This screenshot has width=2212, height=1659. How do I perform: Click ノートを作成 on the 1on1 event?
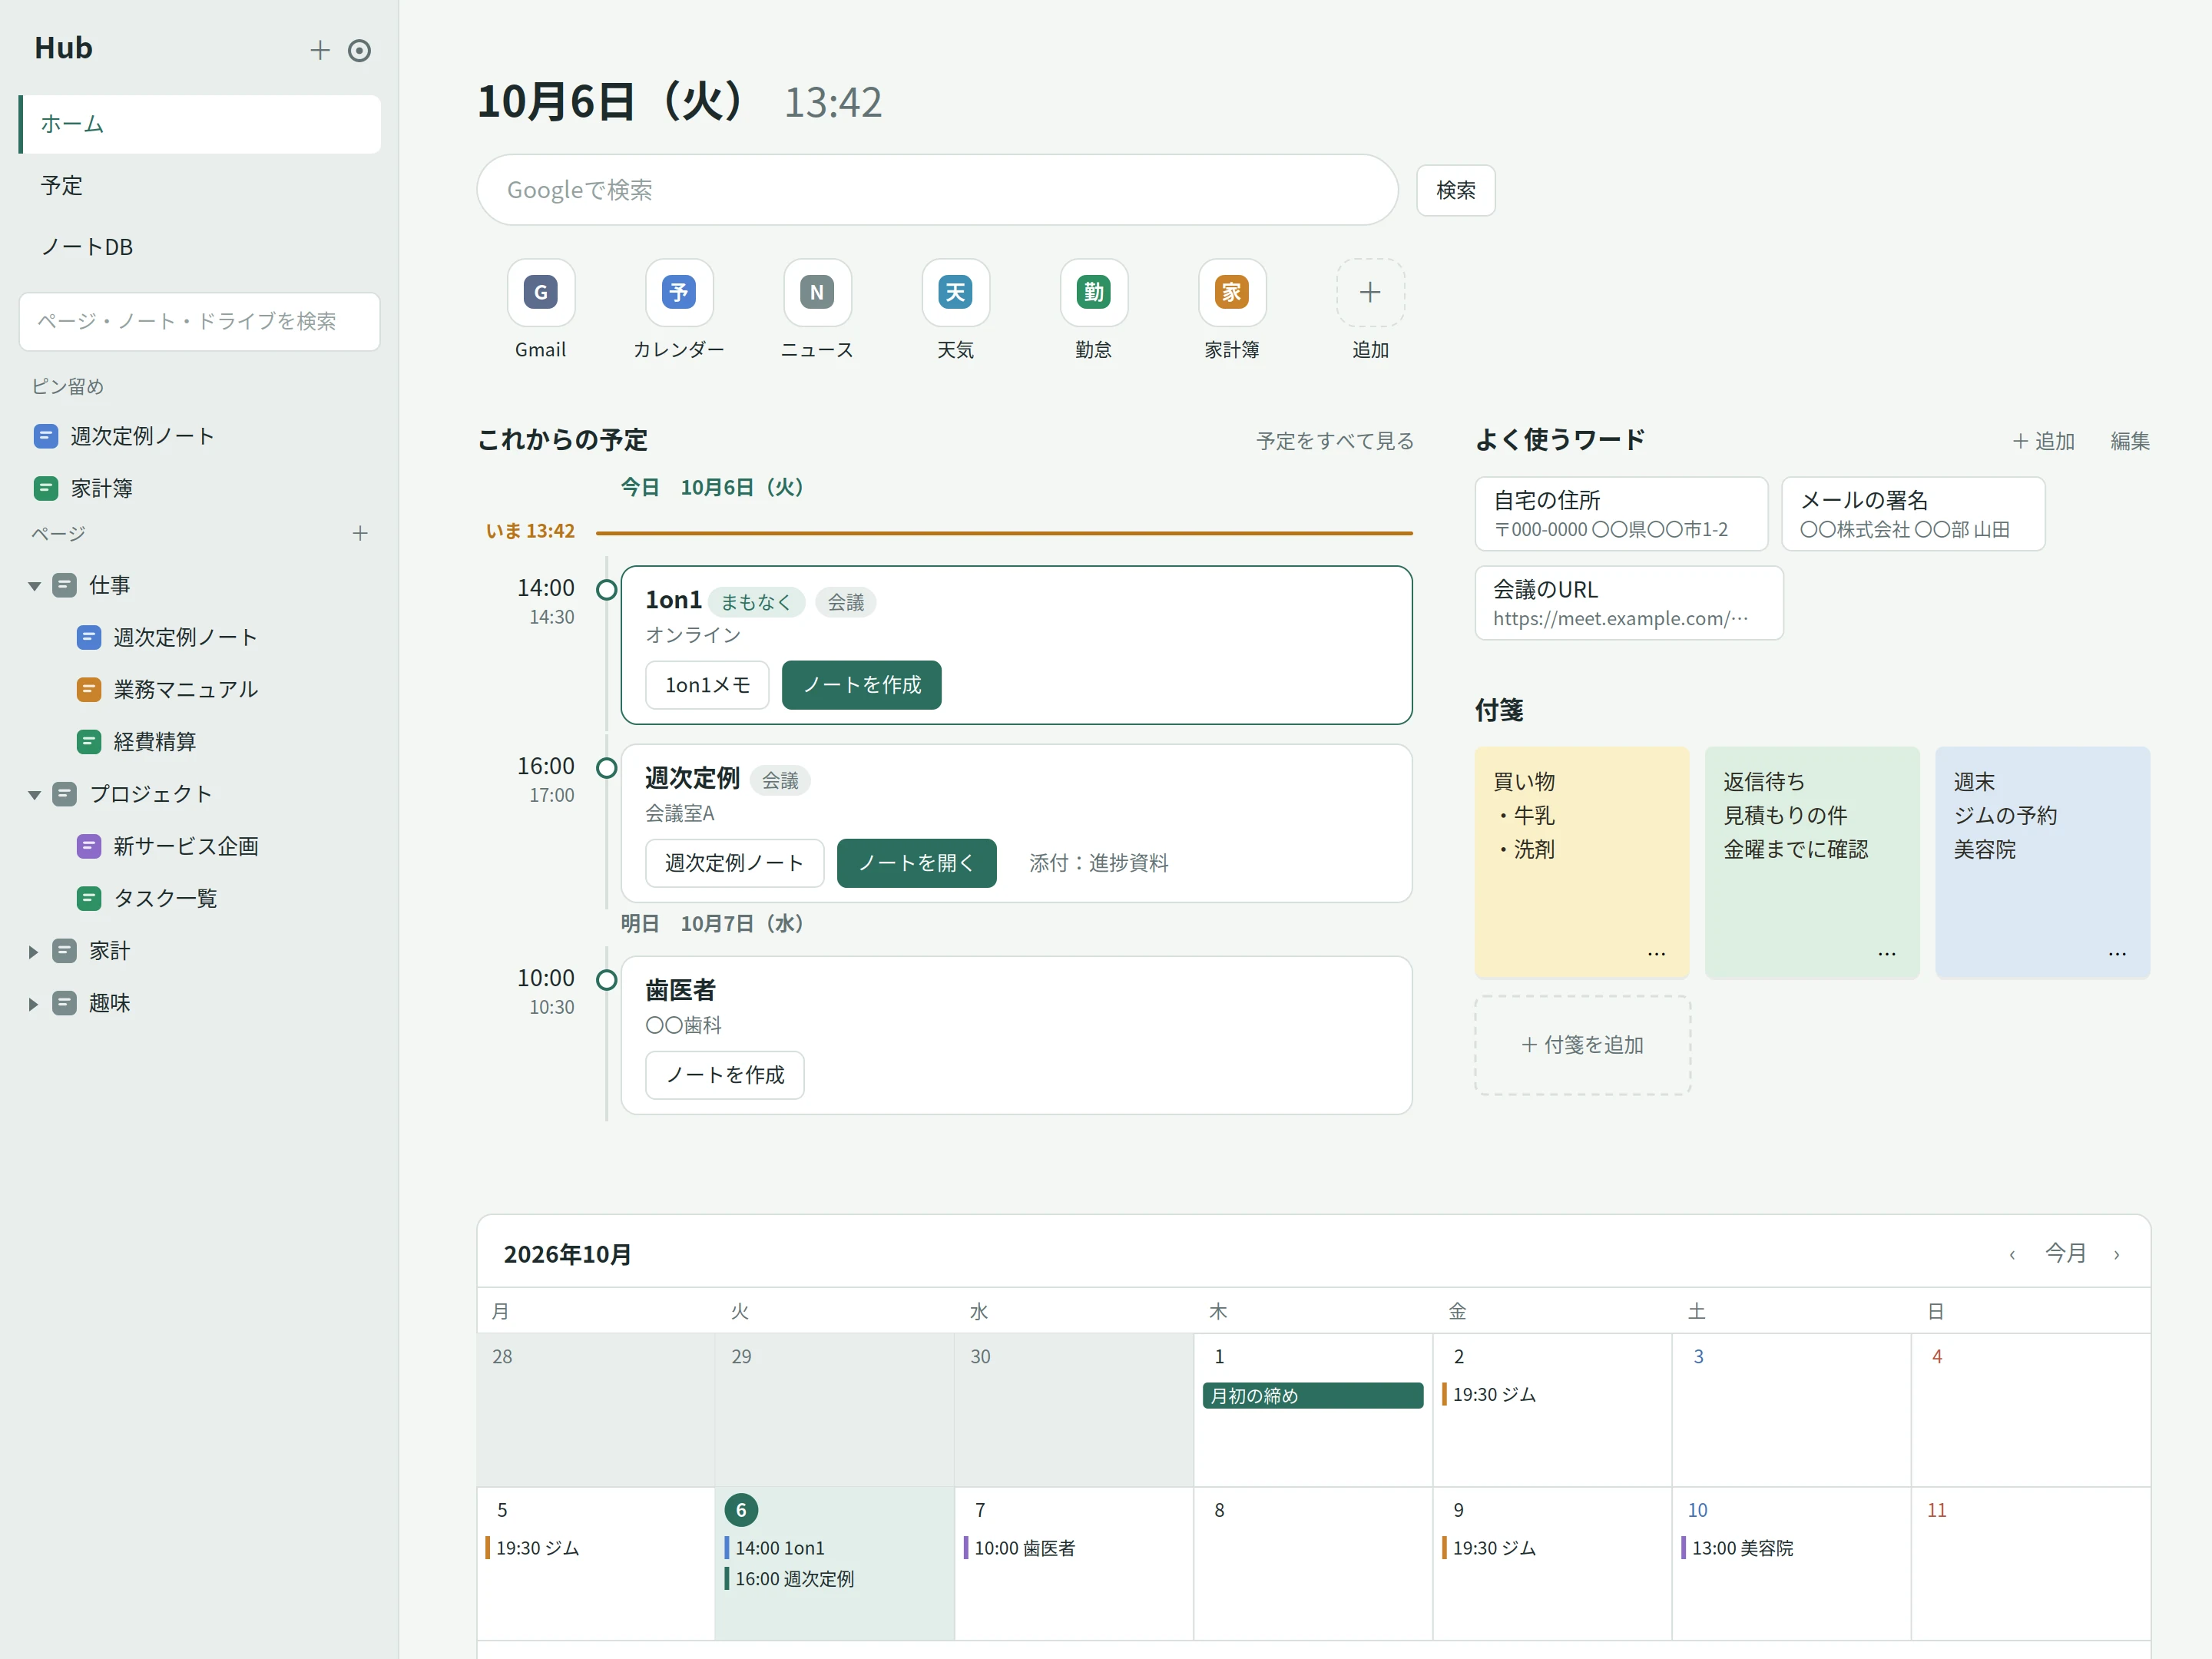point(861,685)
